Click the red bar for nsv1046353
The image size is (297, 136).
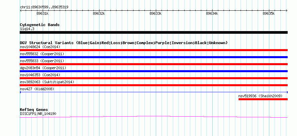[154, 78]
